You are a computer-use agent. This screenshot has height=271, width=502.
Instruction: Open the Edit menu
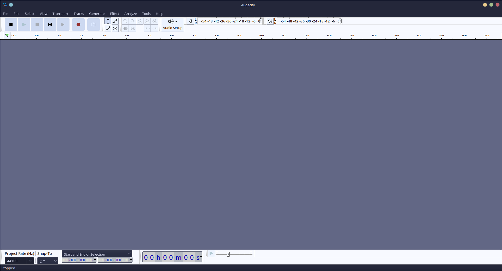(16, 14)
